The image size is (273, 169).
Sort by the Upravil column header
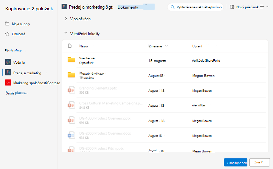tap(197, 46)
